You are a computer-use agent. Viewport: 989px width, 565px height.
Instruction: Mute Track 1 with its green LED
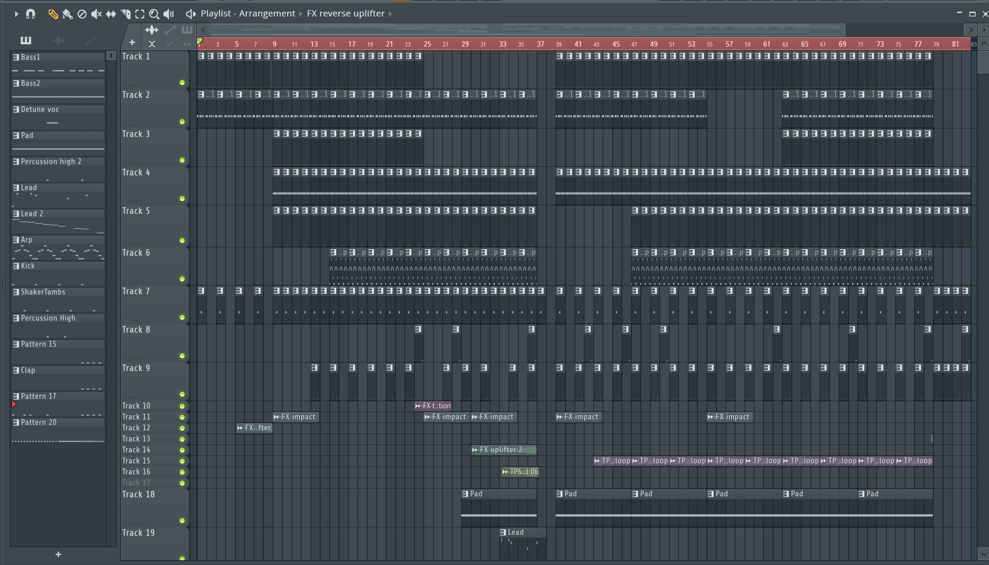tap(182, 83)
